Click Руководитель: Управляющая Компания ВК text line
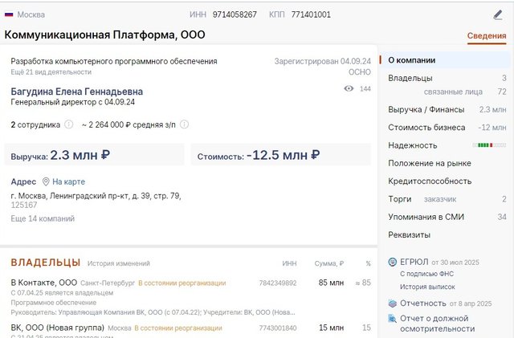This screenshot has width=514, height=338. coord(153,312)
